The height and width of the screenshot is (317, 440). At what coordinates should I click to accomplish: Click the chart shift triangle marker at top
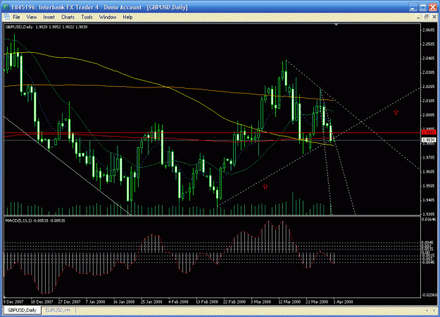click(337, 25)
